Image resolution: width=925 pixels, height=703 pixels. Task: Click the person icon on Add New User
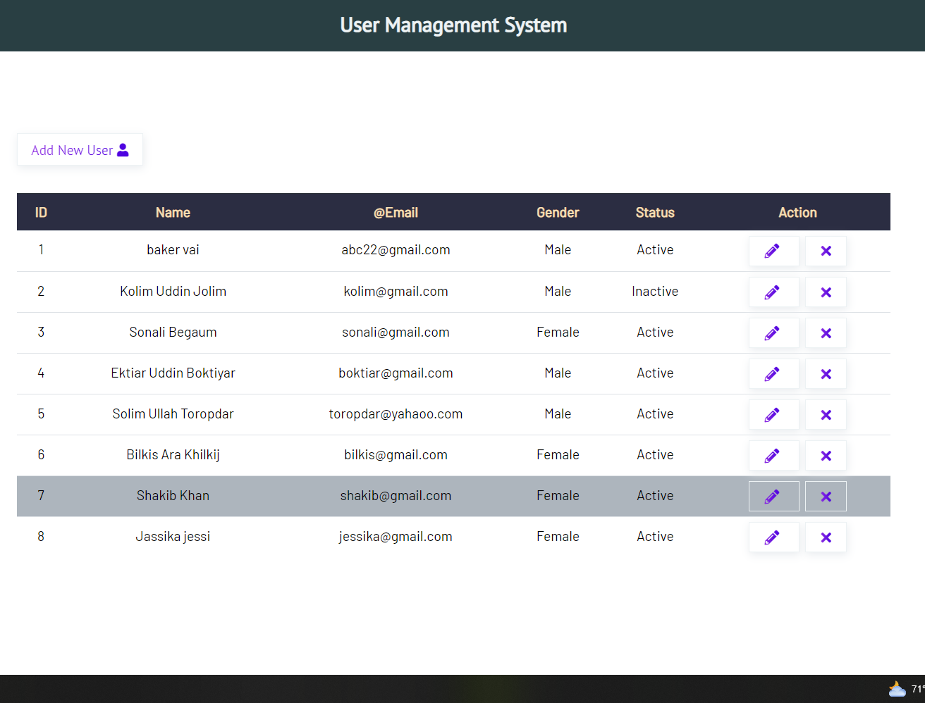123,149
